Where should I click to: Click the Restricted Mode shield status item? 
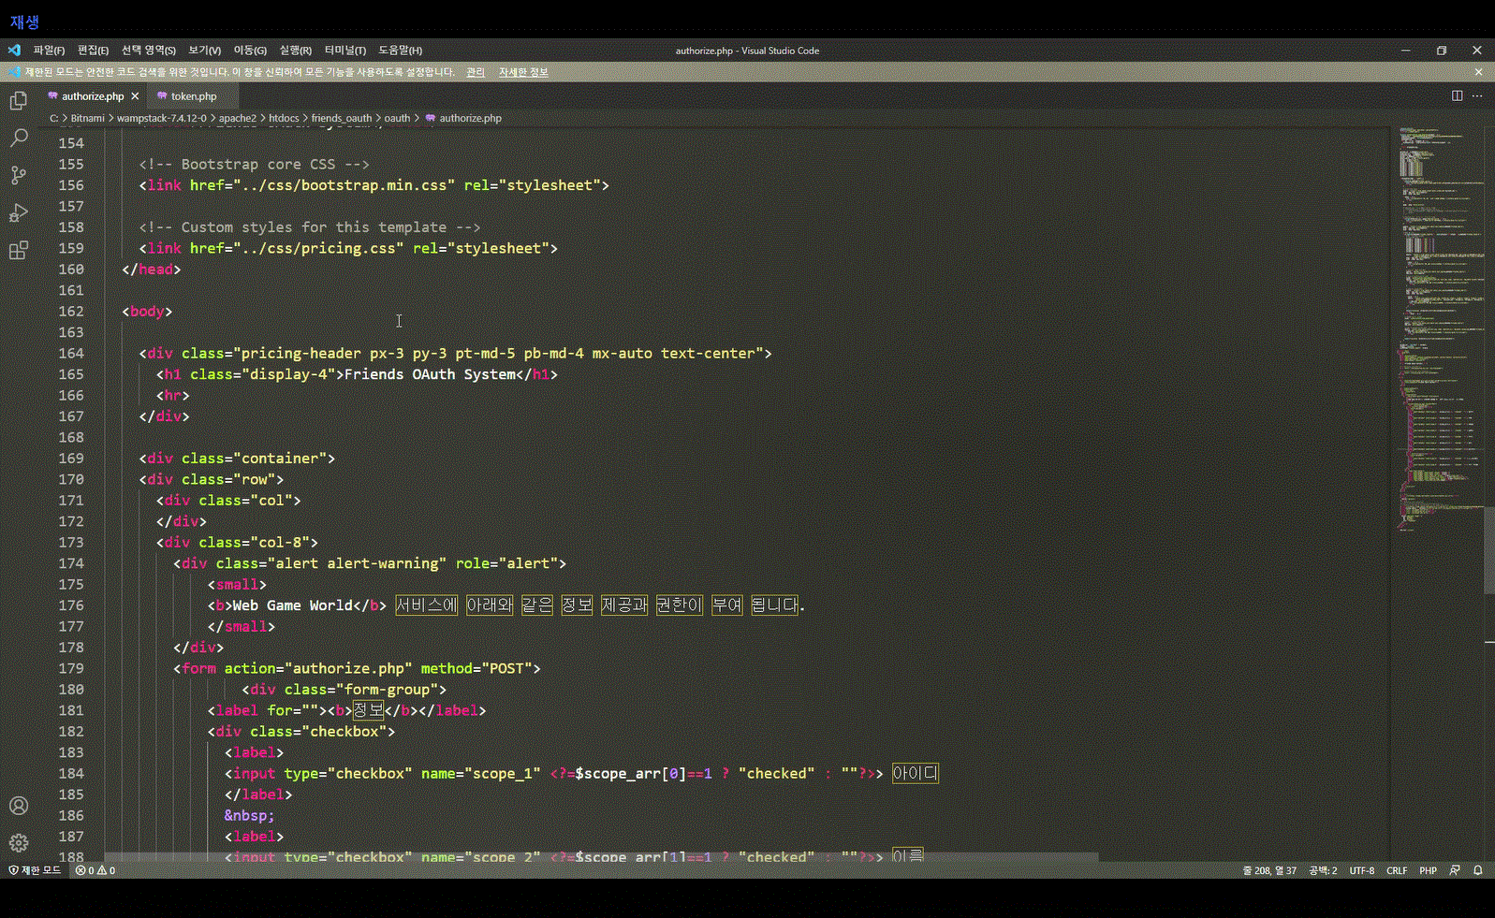35,870
